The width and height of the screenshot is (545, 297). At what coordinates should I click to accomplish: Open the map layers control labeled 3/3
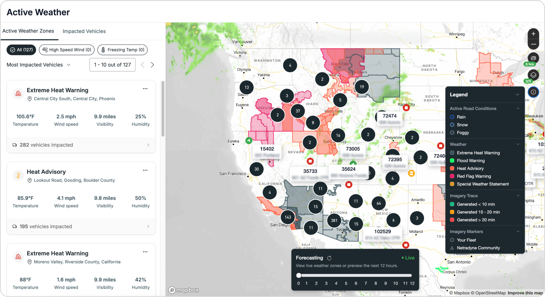533,75
